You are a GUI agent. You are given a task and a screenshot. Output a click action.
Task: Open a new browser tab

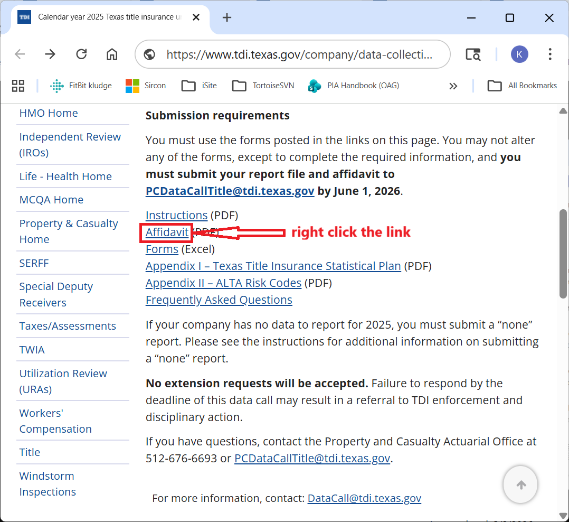[x=227, y=17]
